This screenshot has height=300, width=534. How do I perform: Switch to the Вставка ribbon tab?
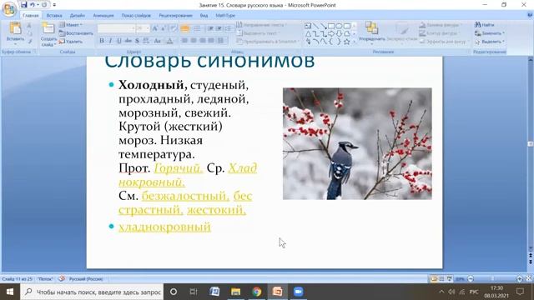tap(54, 15)
